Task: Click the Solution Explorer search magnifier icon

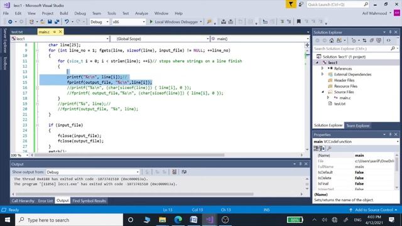Action: [x=393, y=48]
